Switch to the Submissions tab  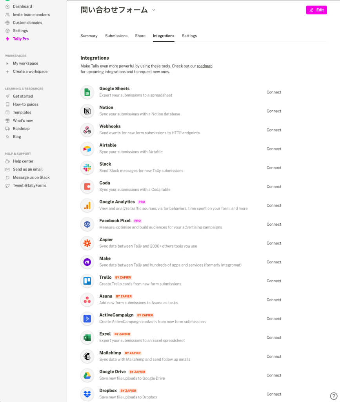(116, 36)
